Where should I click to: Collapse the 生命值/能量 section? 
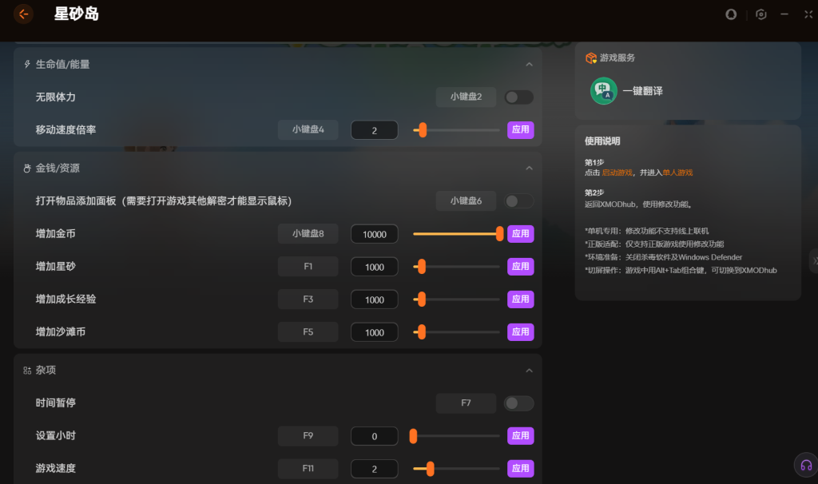529,65
